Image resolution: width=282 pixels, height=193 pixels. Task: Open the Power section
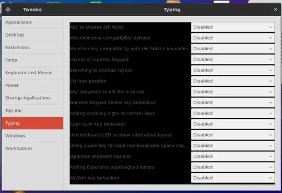pos(32,85)
